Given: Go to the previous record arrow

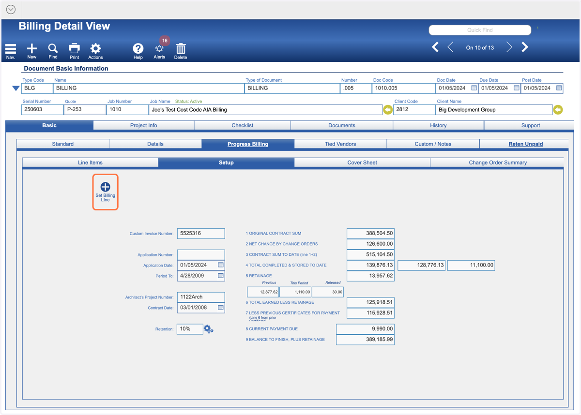Looking at the screenshot, I should click(450, 47).
